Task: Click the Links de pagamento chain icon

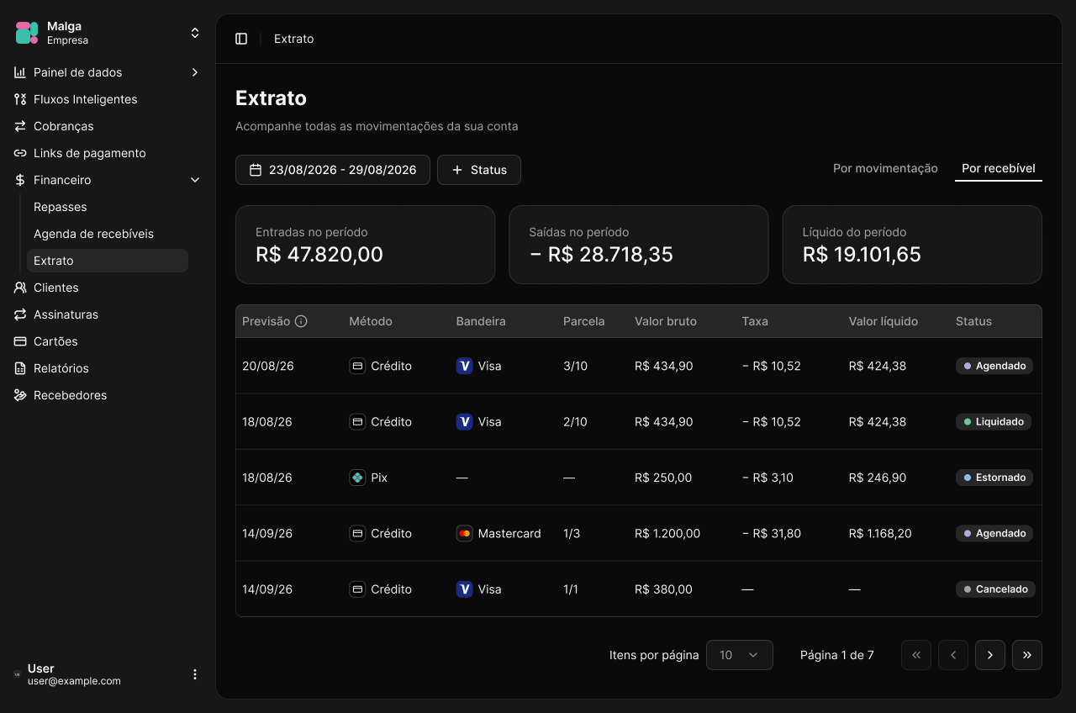Action: tap(20, 153)
